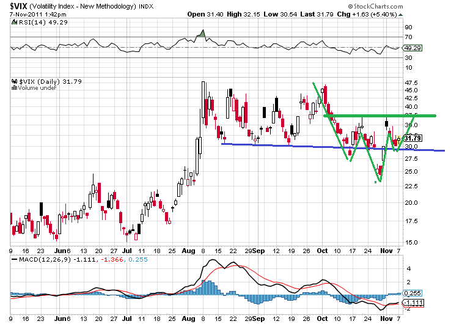The width and height of the screenshot is (473, 324).
Task: Click the red -1.366 signal value in MACD legend
Action: tap(112, 259)
